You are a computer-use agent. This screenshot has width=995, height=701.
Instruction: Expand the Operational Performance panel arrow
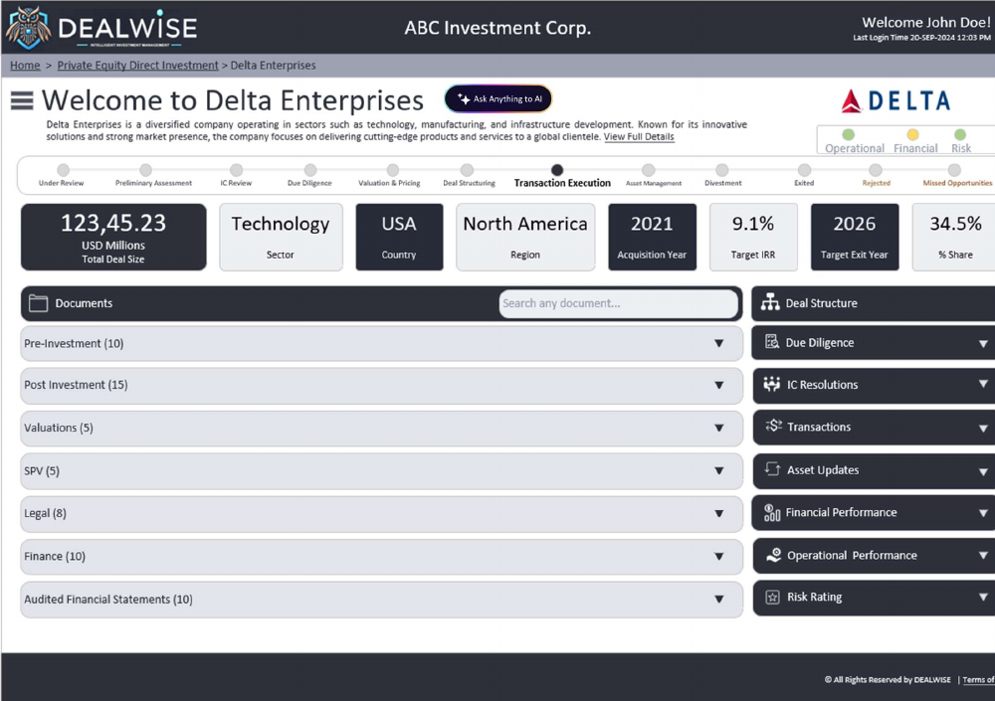[x=983, y=555]
